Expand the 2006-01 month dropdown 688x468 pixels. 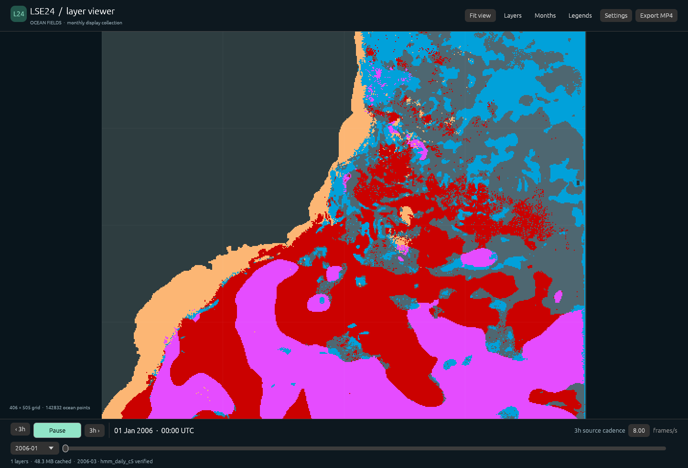click(34, 448)
